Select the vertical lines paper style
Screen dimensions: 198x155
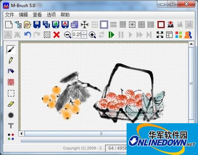[151, 25]
